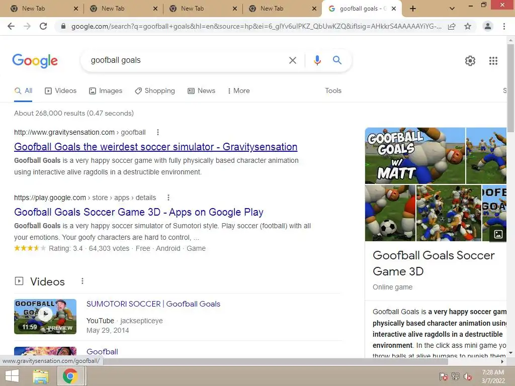Reload the current page
Viewport: 515px width, 386px height.
point(43,26)
